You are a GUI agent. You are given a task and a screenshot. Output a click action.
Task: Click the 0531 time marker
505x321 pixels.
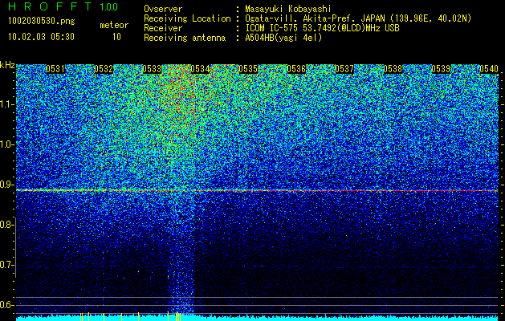(x=55, y=69)
